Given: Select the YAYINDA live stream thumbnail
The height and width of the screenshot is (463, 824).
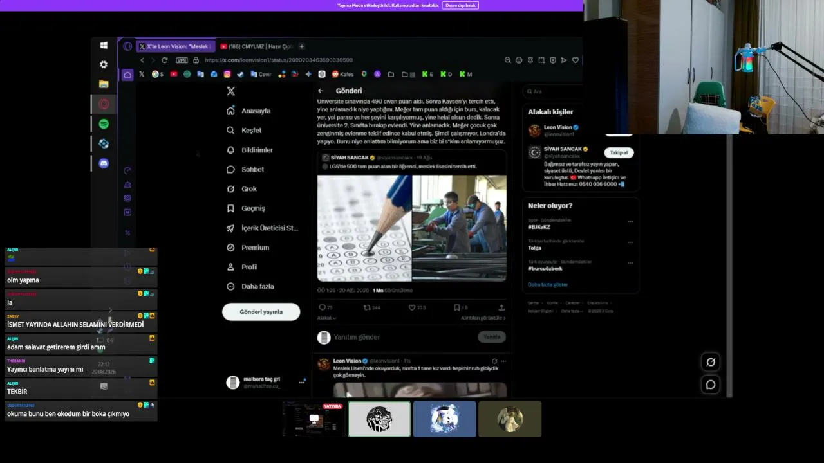Looking at the screenshot, I should 314,419.
